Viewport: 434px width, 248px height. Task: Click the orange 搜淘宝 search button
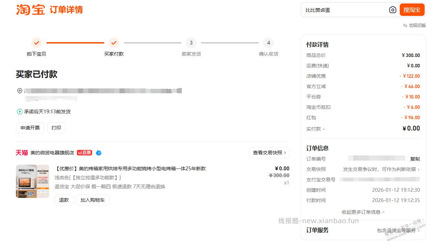(411, 10)
